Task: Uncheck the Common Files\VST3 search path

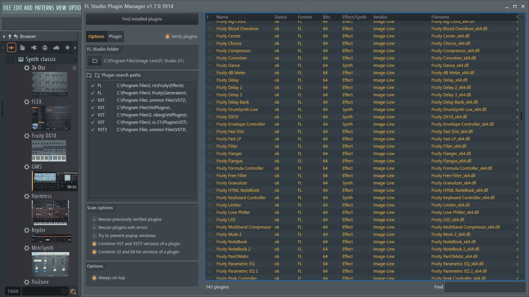Action: (x=93, y=130)
